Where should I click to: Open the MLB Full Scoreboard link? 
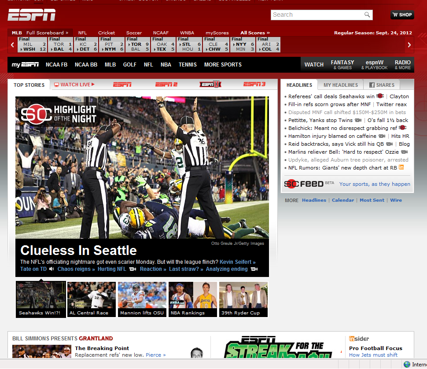(x=47, y=33)
